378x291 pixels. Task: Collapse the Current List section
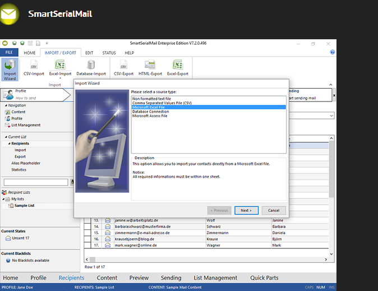click(6, 137)
